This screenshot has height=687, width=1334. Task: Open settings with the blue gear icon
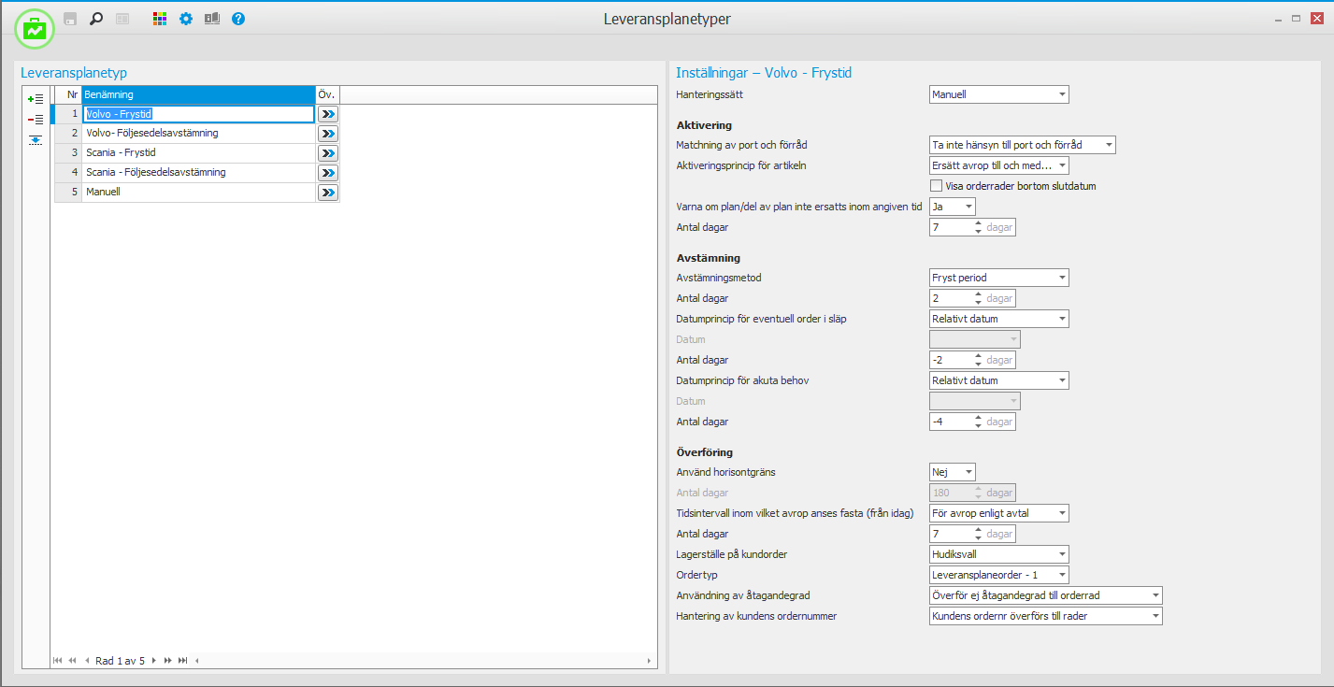tap(186, 19)
